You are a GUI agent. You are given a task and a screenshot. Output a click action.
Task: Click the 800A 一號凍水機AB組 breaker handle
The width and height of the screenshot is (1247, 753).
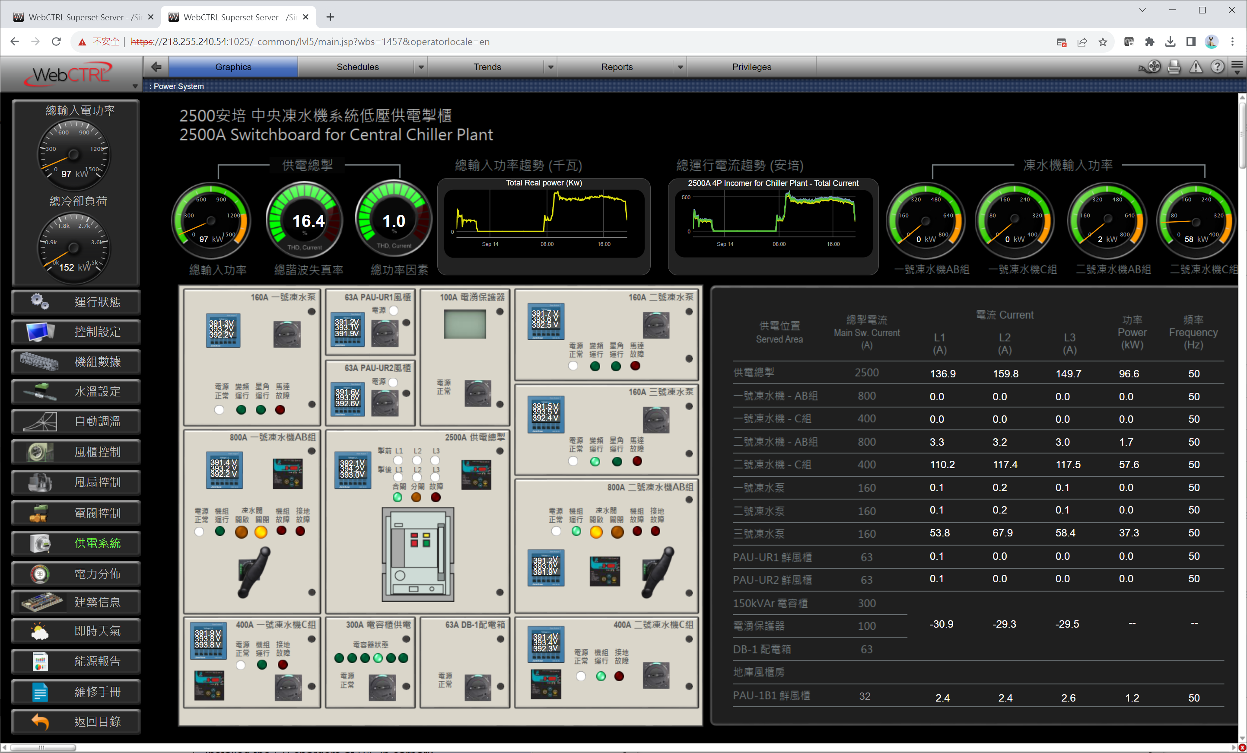pos(254,572)
